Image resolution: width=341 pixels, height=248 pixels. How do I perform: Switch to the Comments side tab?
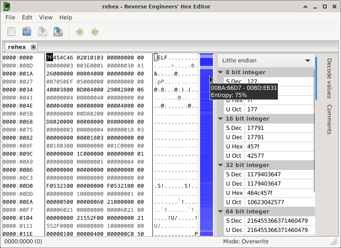point(329,119)
